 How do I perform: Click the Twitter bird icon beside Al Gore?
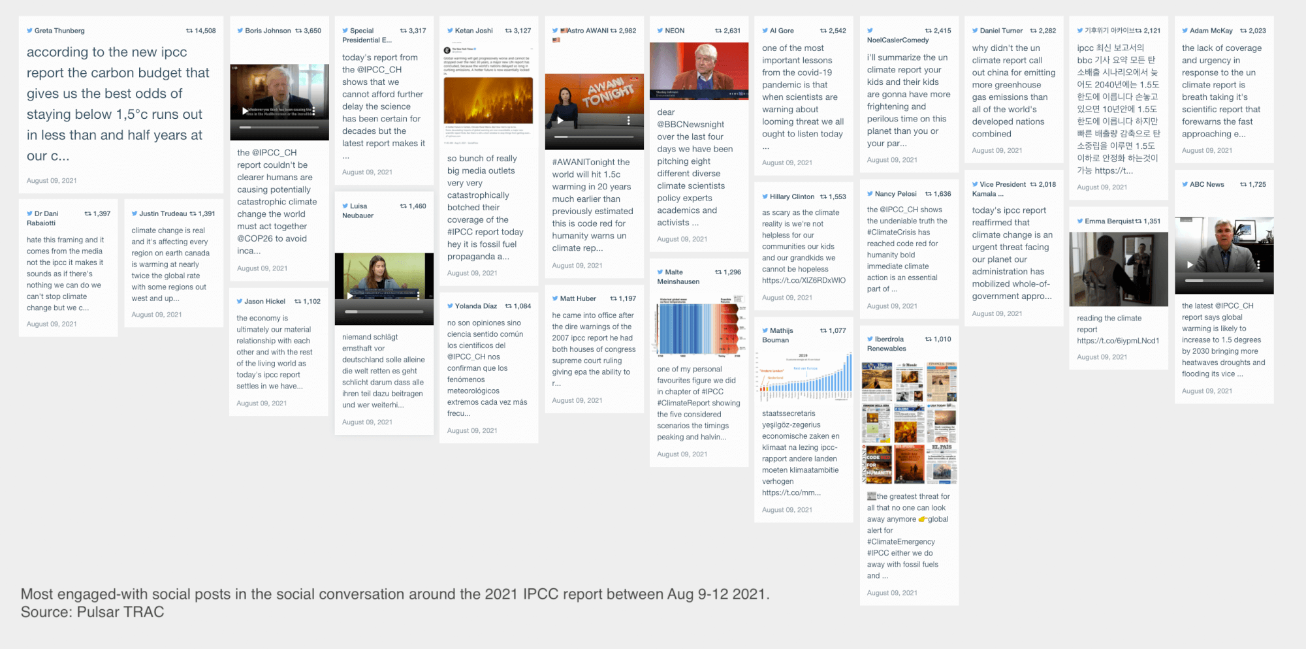[765, 31]
